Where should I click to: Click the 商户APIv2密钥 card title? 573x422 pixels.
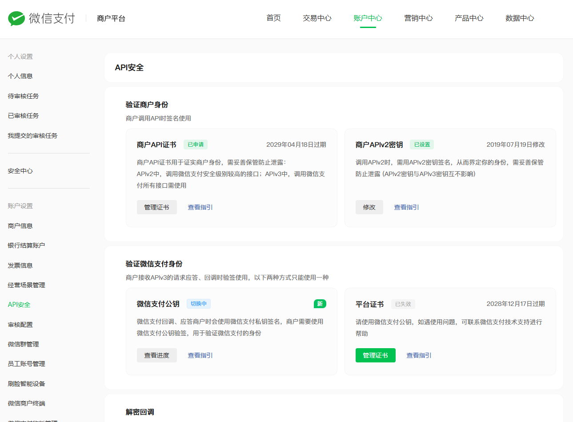coord(379,145)
